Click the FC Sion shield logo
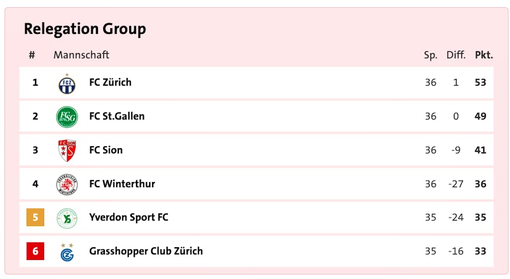 tap(67, 151)
